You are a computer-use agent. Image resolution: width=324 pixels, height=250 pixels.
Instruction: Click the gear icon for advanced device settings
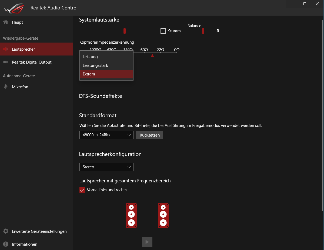6,231
